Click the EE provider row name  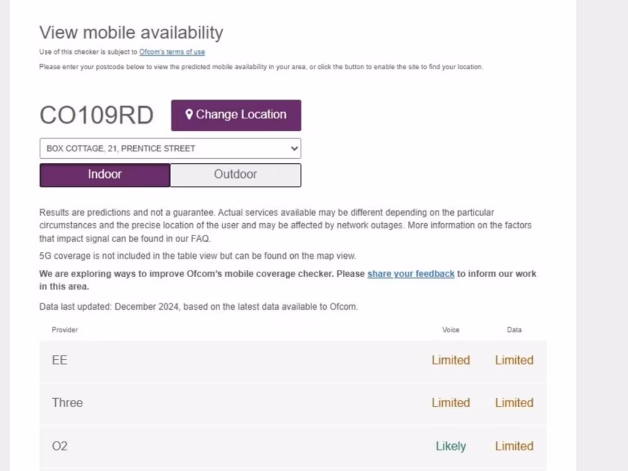(x=59, y=360)
